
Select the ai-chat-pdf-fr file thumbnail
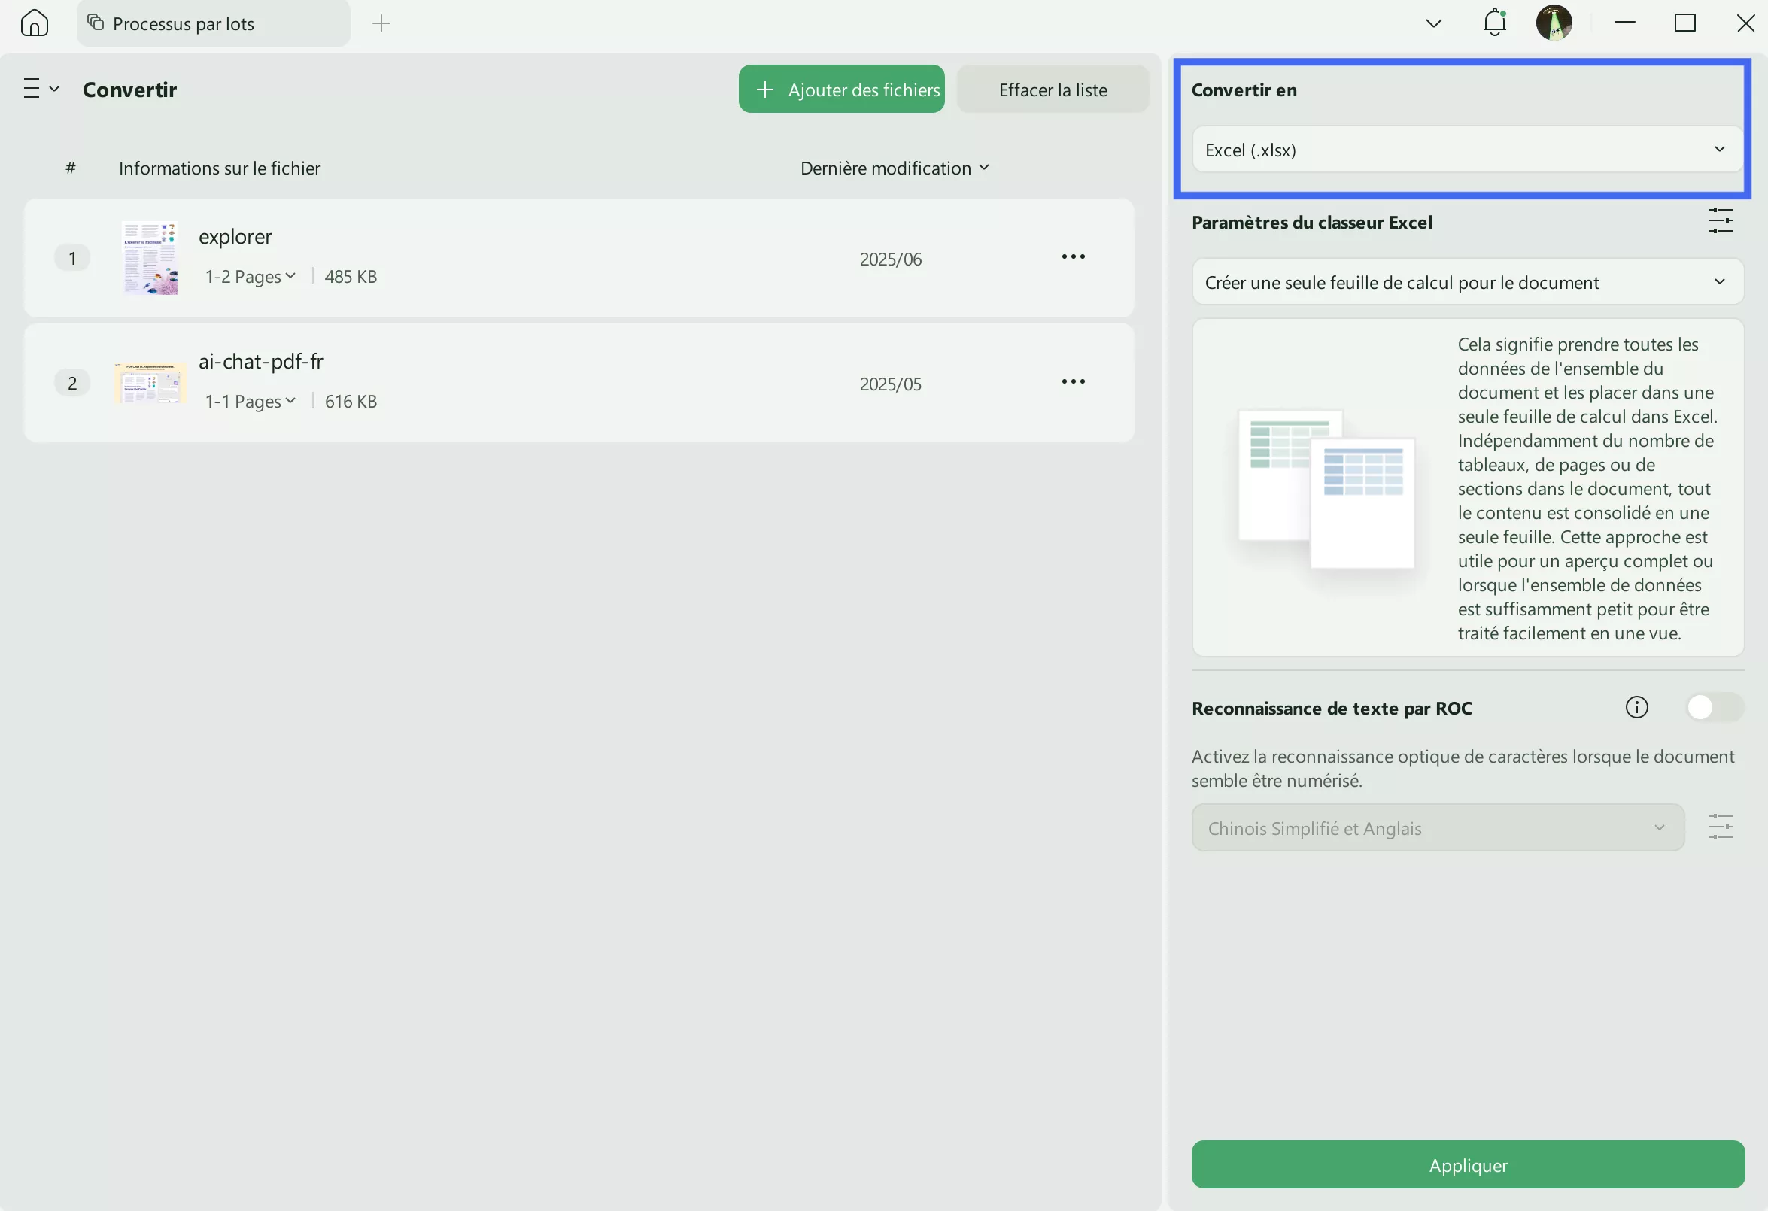150,383
